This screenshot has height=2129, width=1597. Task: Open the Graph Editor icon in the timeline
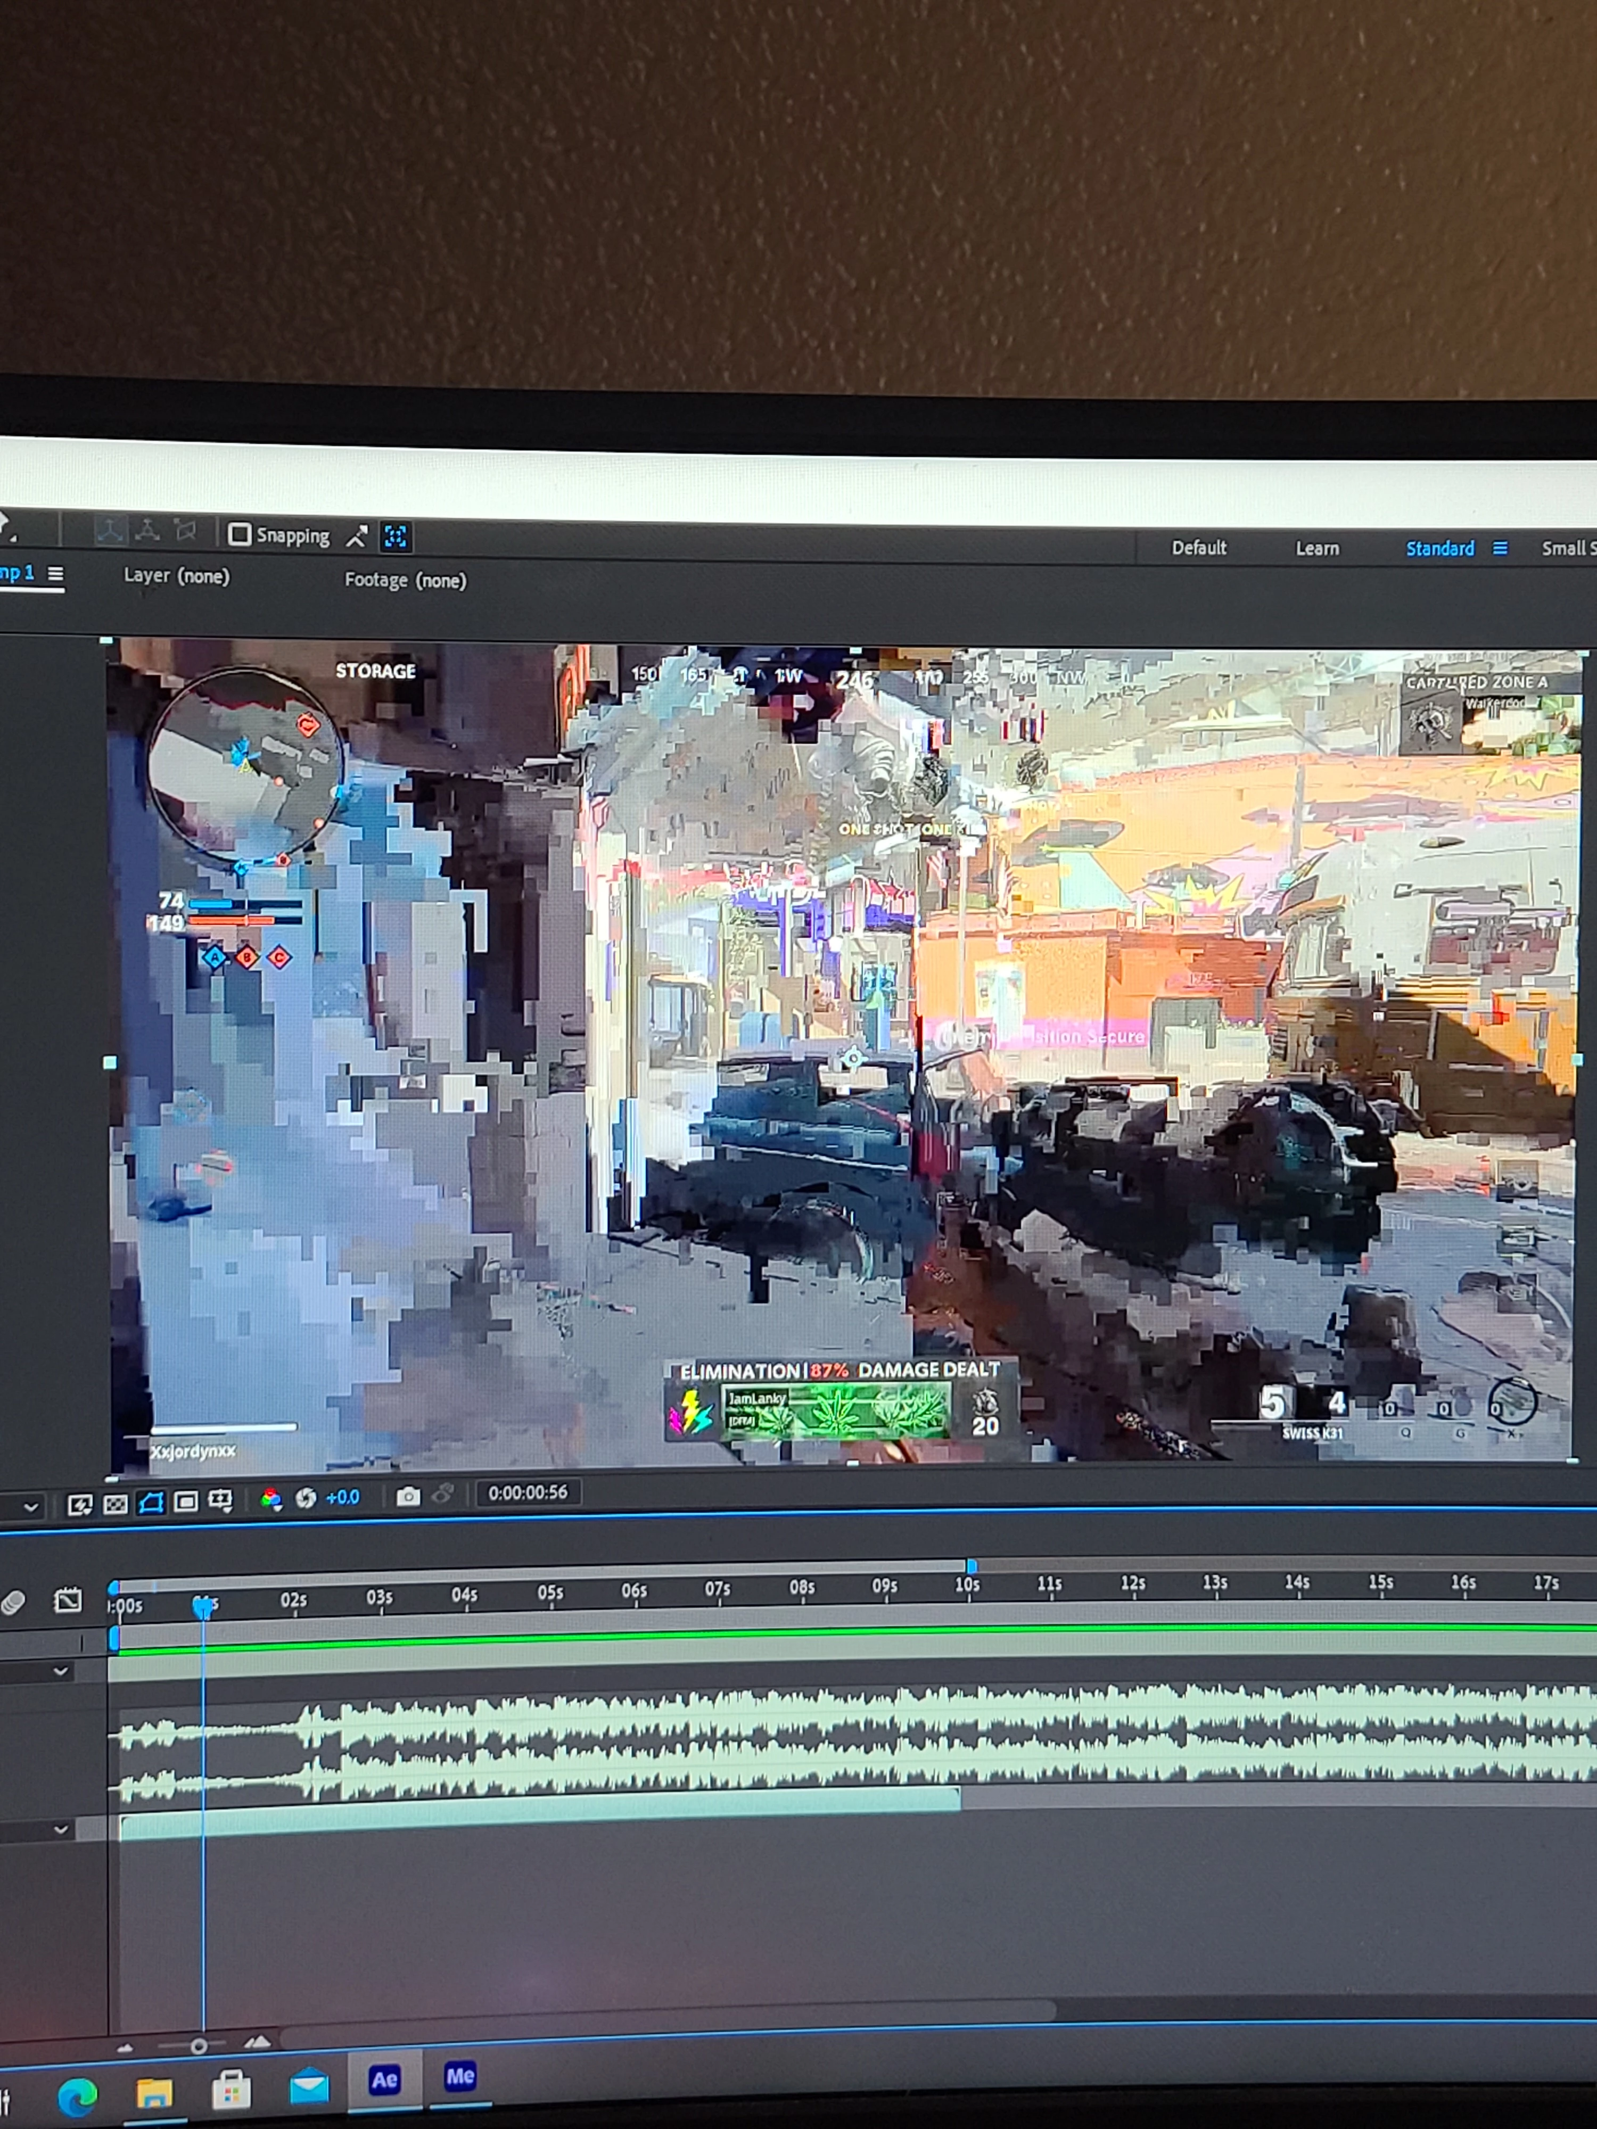point(68,1600)
